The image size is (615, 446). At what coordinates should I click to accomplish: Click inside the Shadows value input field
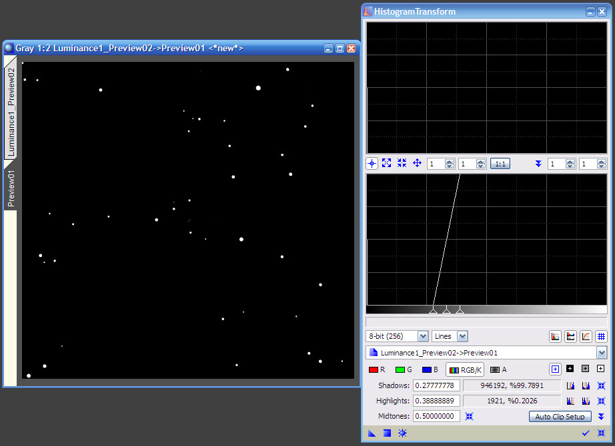pos(437,385)
